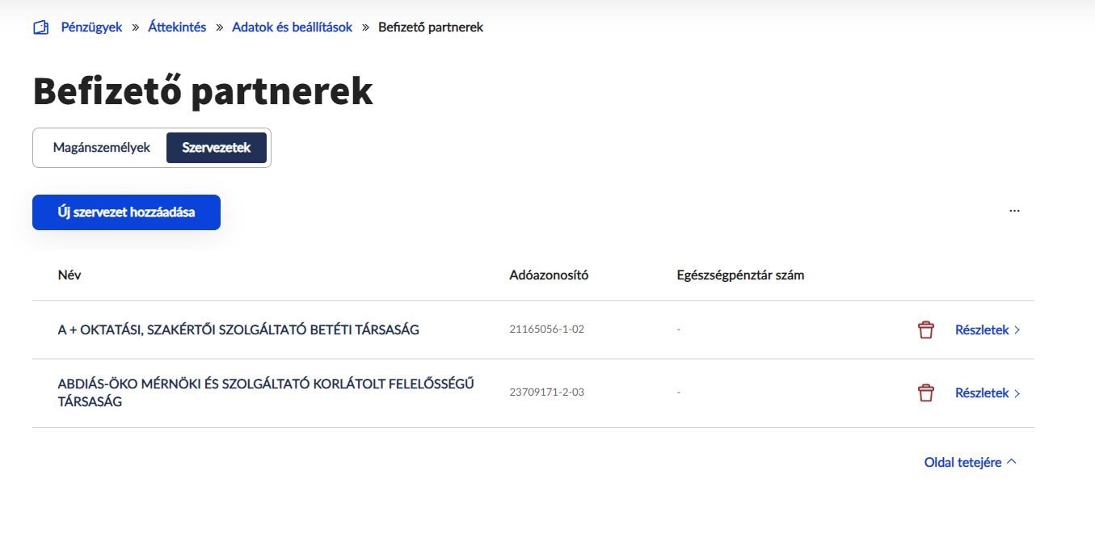Delete the ABDIÁS-ÖKO partner entry

pyautogui.click(x=925, y=392)
